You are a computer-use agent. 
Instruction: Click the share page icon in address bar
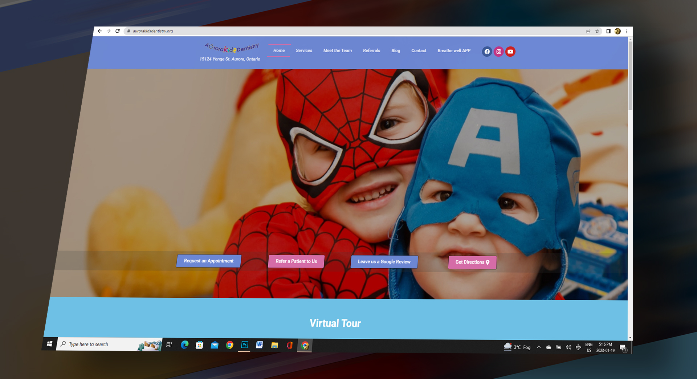point(588,31)
